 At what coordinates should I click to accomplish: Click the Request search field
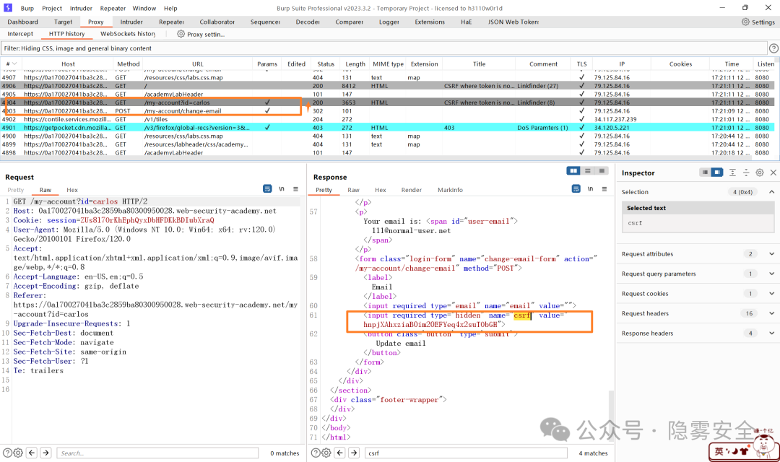point(157,453)
